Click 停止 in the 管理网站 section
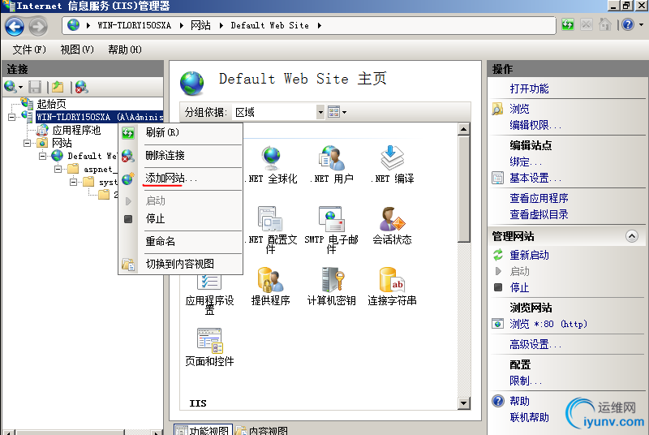The width and height of the screenshot is (649, 435). [519, 287]
